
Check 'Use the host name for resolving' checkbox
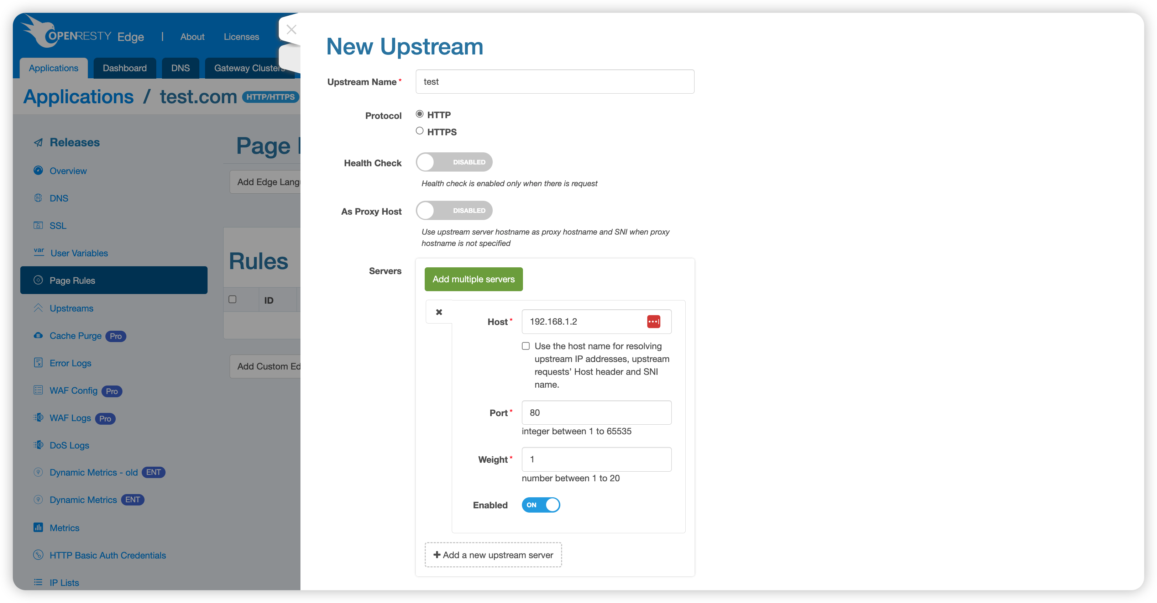(x=525, y=346)
